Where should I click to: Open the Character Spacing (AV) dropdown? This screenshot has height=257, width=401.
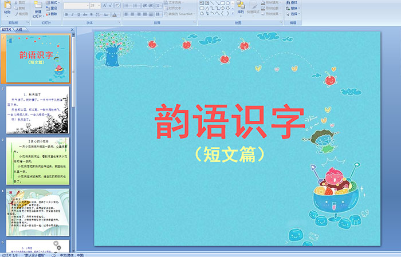(x=98, y=14)
